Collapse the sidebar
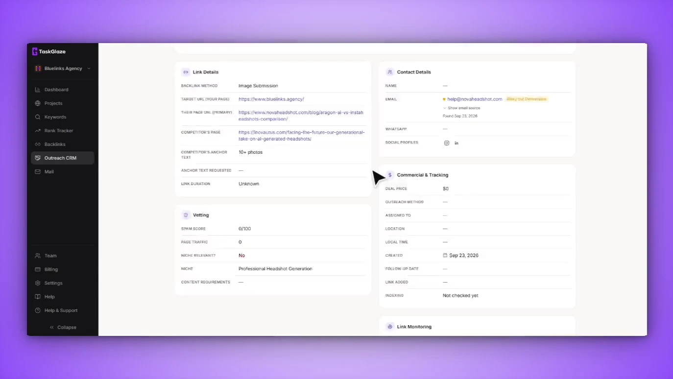The height and width of the screenshot is (379, 673). click(x=63, y=327)
